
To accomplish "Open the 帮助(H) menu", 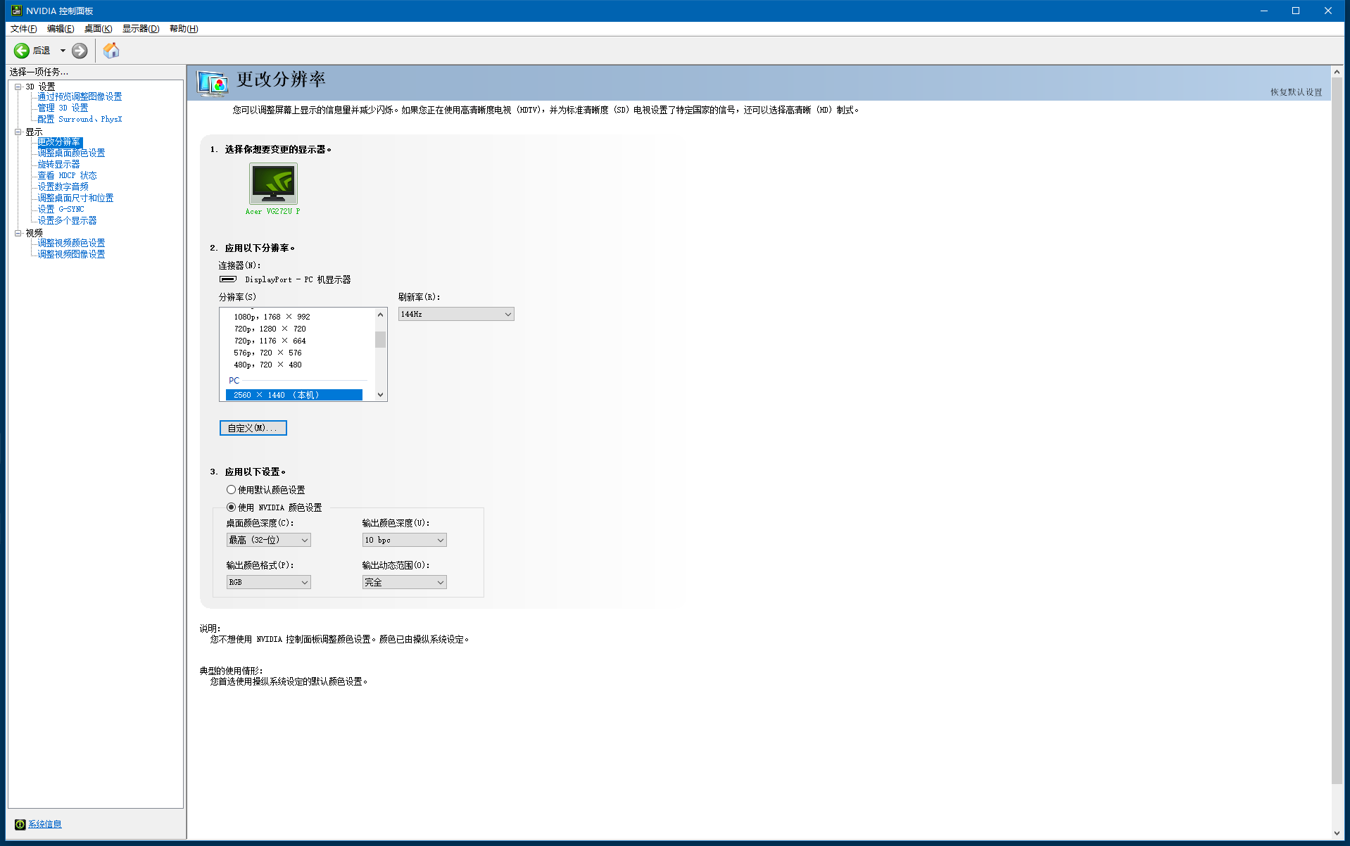I will tap(184, 29).
